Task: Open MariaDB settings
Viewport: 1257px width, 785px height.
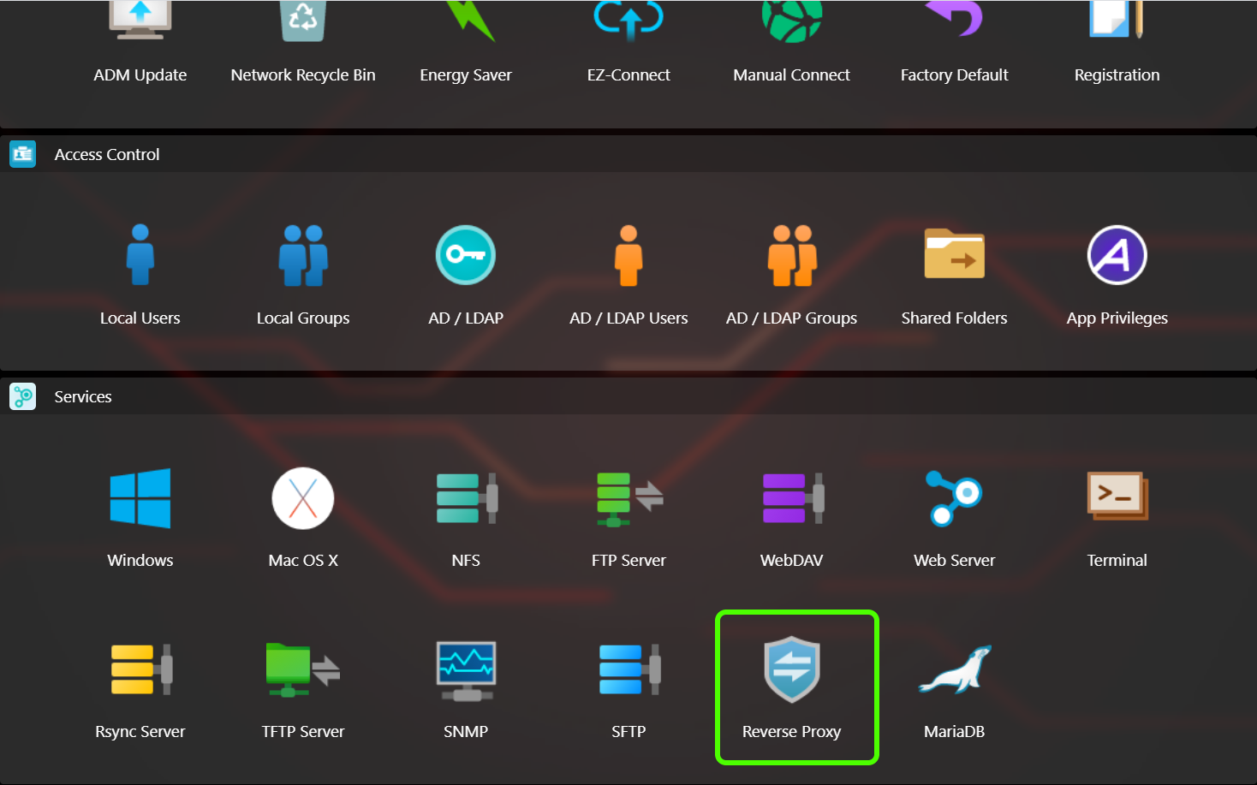Action: pos(954,690)
